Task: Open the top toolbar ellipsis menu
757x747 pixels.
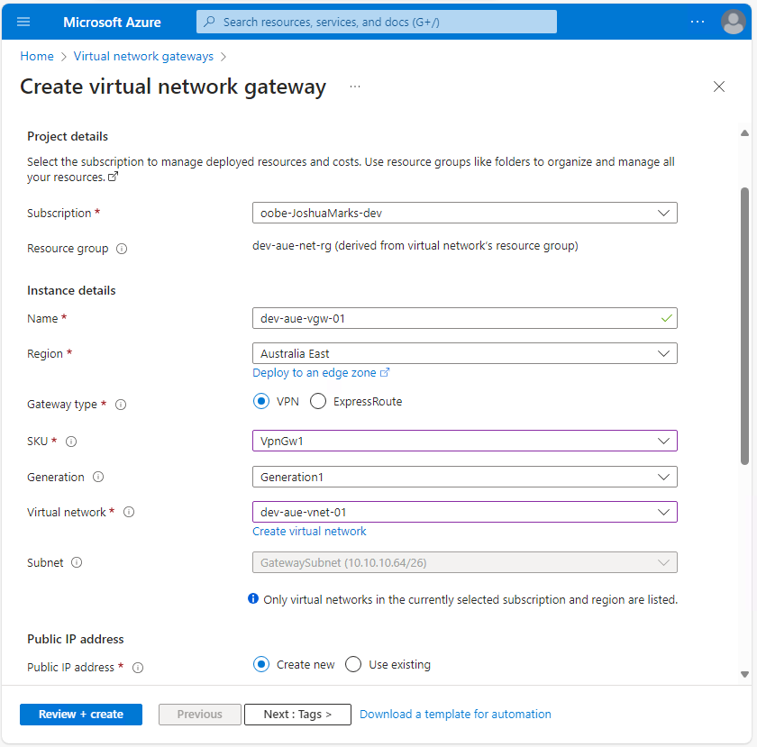Action: point(698,22)
